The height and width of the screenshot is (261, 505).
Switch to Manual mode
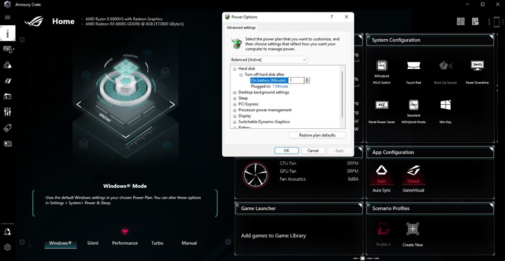(x=189, y=243)
